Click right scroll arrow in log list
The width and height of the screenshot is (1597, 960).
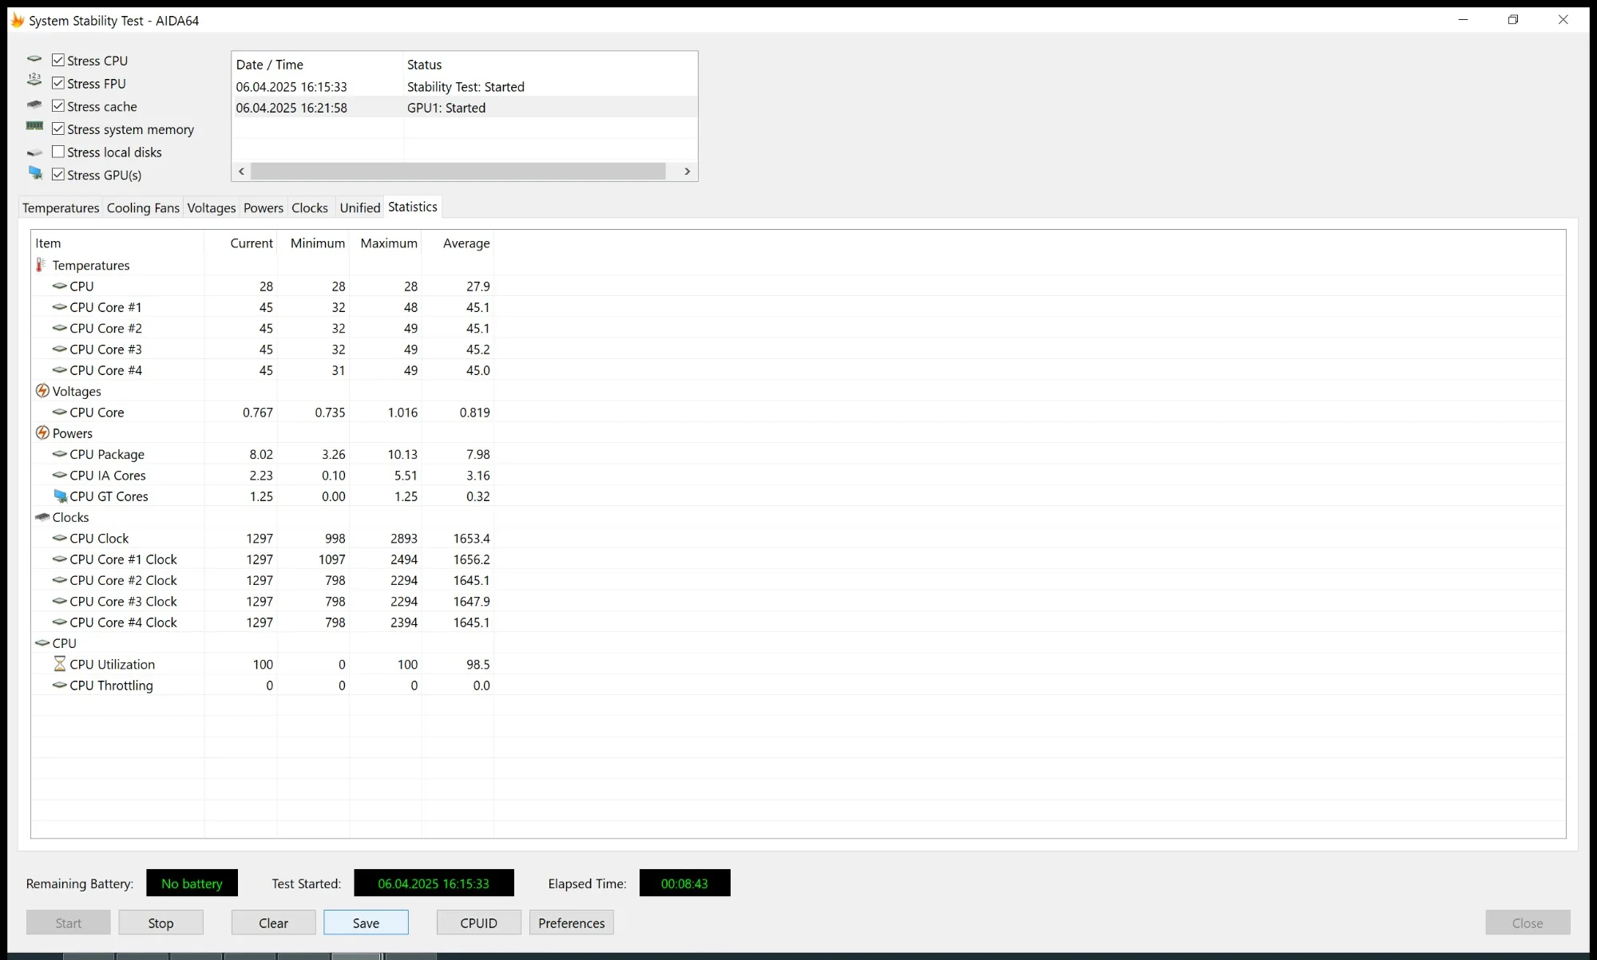(x=687, y=172)
